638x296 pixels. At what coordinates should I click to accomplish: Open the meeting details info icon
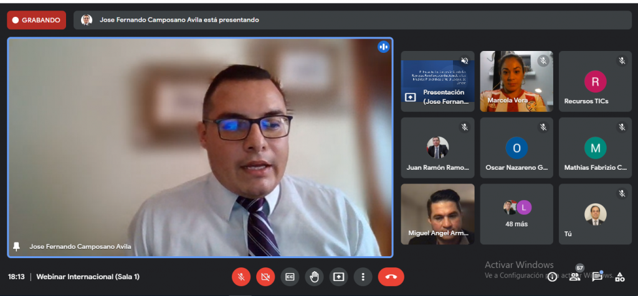point(552,277)
